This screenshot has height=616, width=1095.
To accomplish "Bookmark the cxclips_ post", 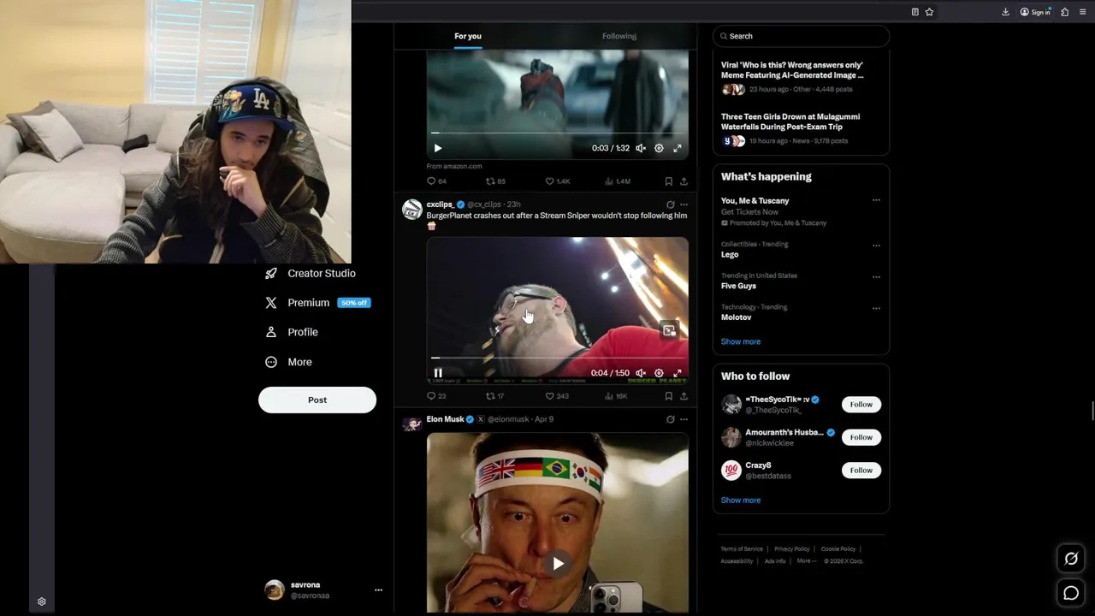I will click(x=668, y=396).
